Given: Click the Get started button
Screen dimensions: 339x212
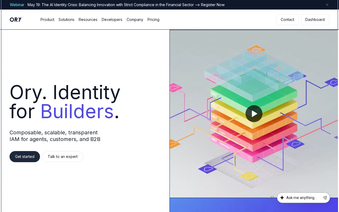Looking at the screenshot, I should click(x=25, y=157).
